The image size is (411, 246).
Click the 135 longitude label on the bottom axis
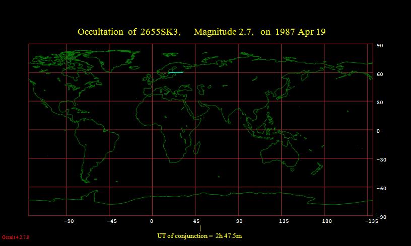pos(284,221)
